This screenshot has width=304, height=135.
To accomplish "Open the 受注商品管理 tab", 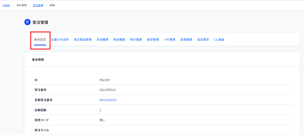I will pos(83,40).
